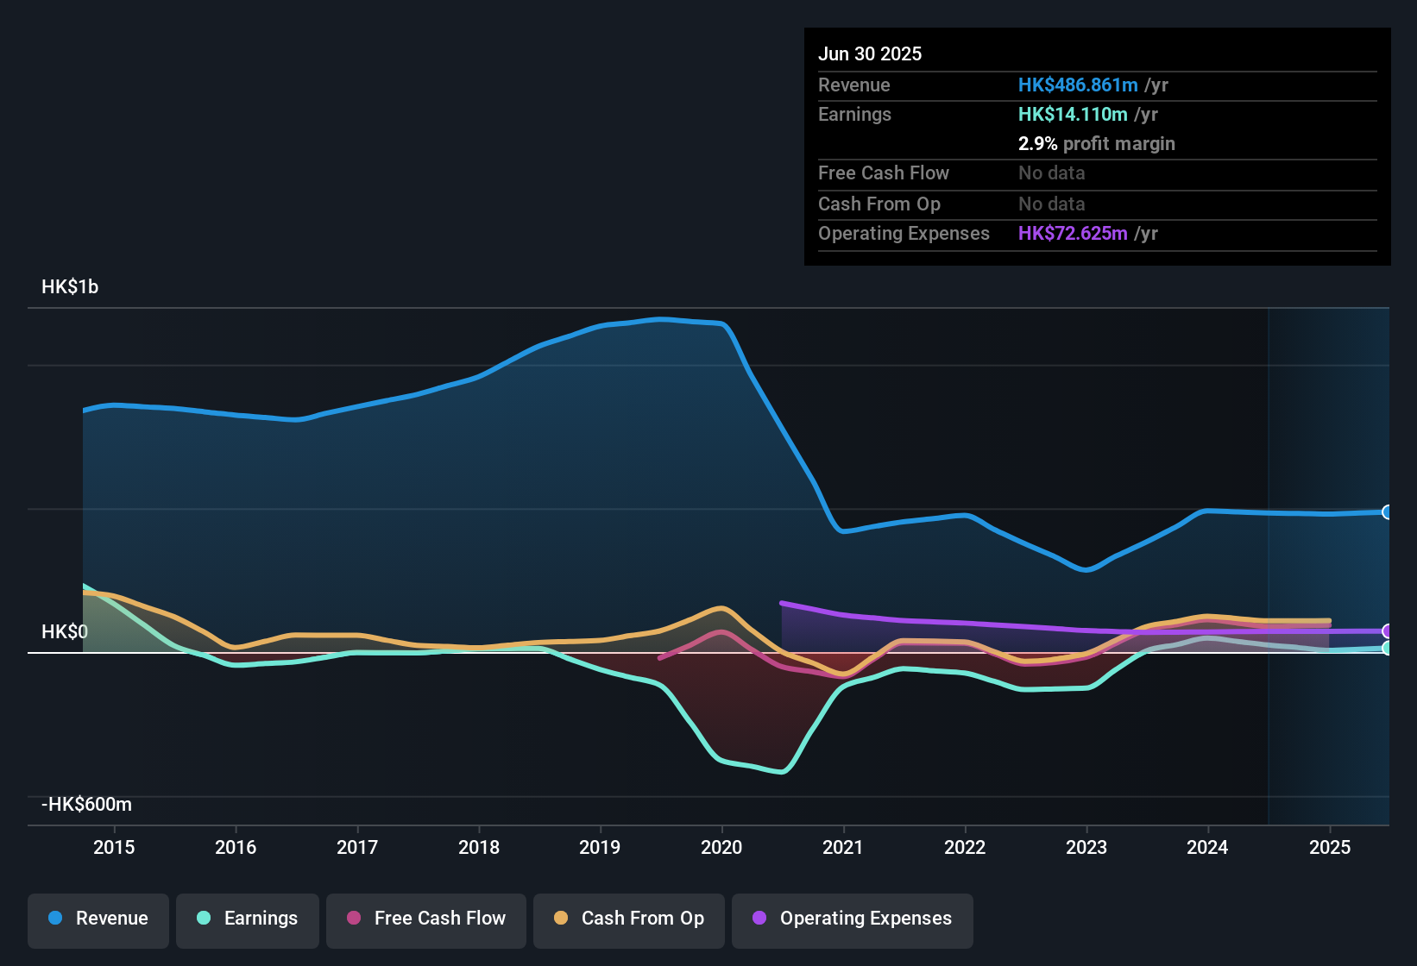This screenshot has width=1417, height=966.
Task: Click the Revenue endpoint marker on chart's right edge
Action: [1388, 512]
